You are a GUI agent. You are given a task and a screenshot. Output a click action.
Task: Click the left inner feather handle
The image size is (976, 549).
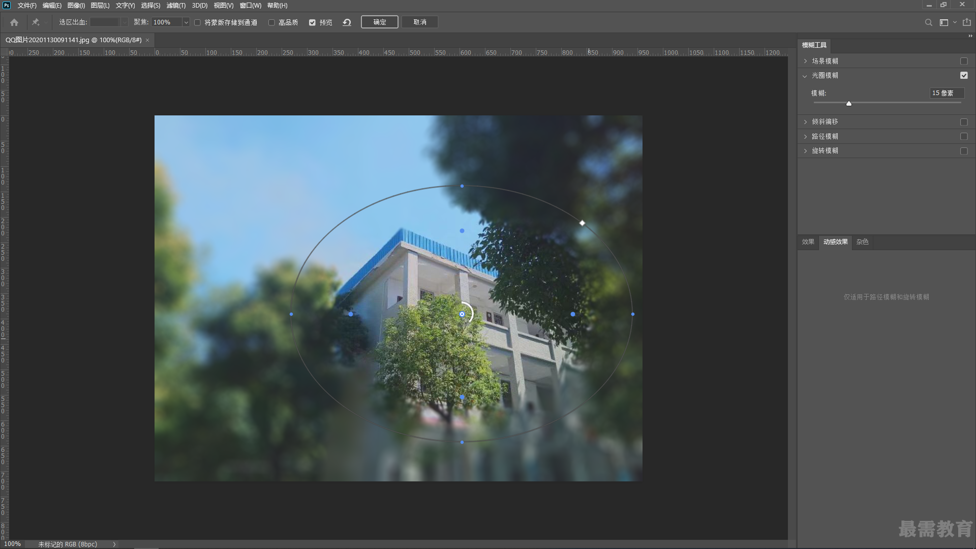point(351,314)
